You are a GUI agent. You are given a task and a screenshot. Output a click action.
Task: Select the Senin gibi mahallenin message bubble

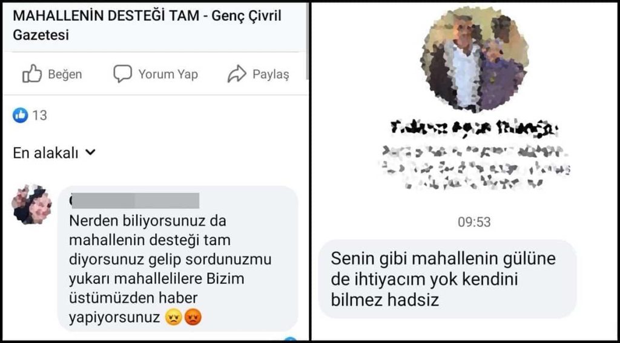[447, 279]
